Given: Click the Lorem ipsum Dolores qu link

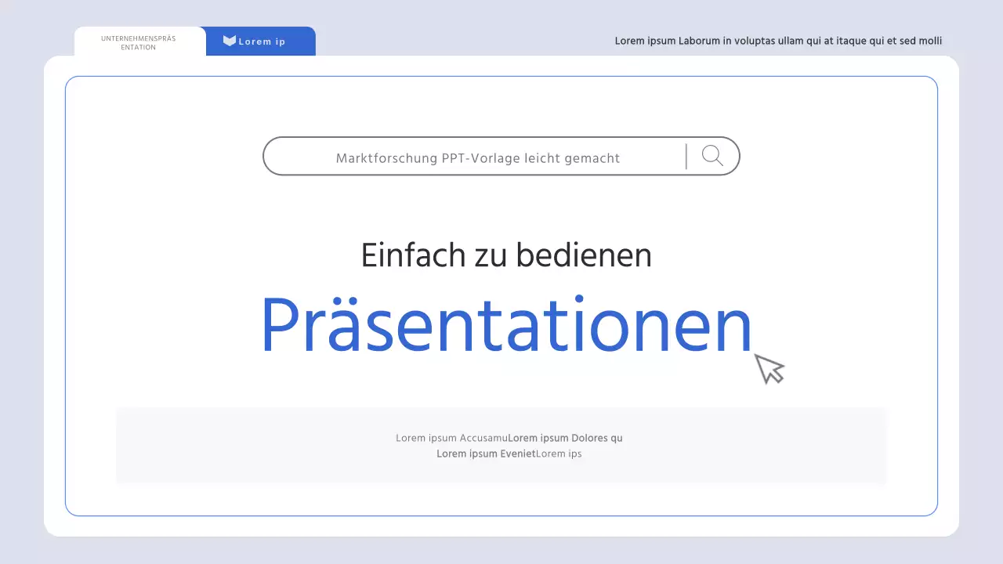Looking at the screenshot, I should click(x=564, y=438).
